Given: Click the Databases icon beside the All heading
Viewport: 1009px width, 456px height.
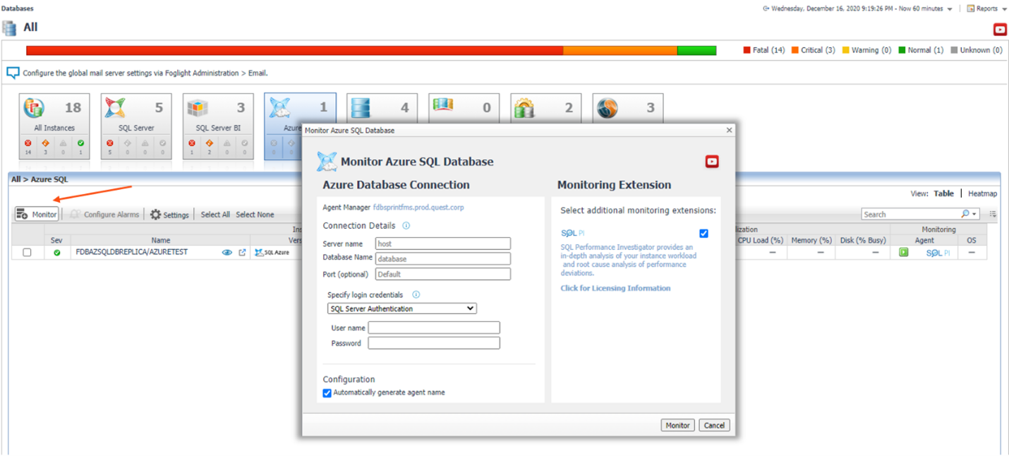Looking at the screenshot, I should pyautogui.click(x=10, y=28).
